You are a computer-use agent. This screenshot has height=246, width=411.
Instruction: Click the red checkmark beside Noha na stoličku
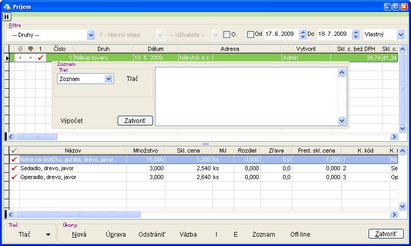[x=15, y=159]
